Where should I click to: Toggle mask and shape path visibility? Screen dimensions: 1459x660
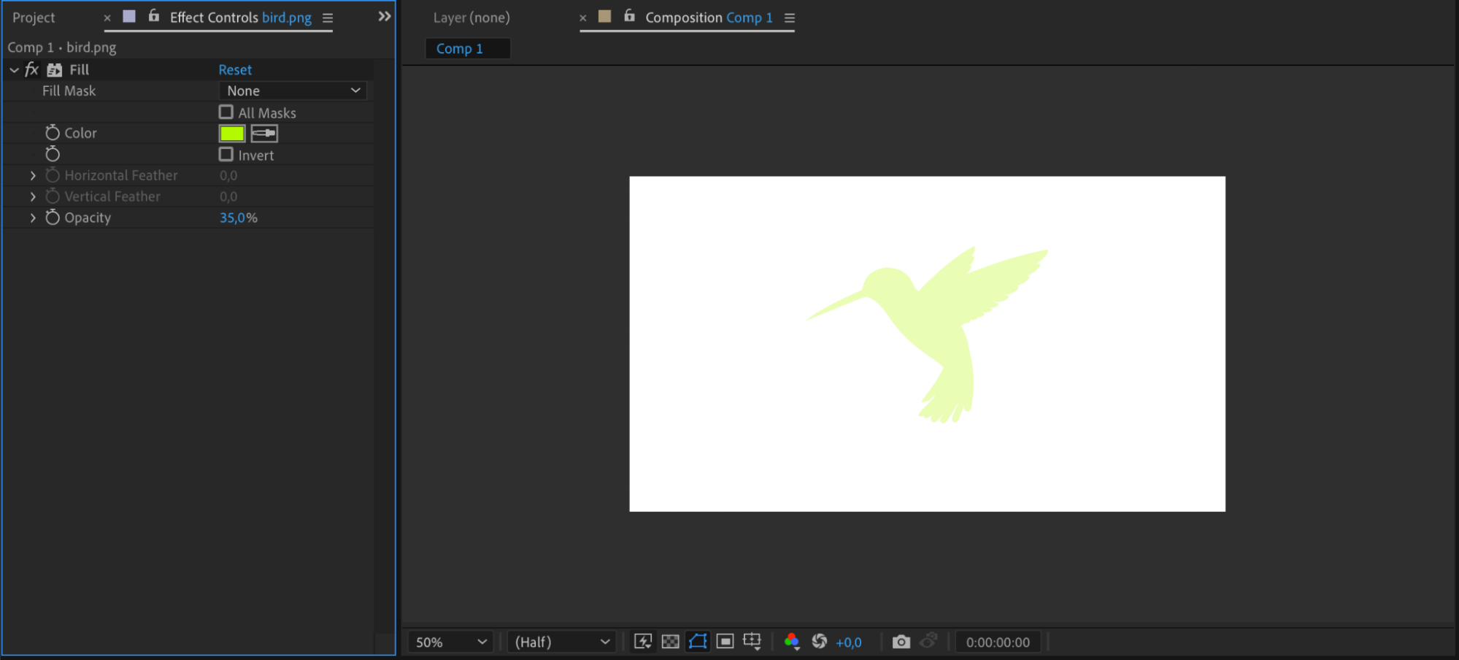pos(698,641)
